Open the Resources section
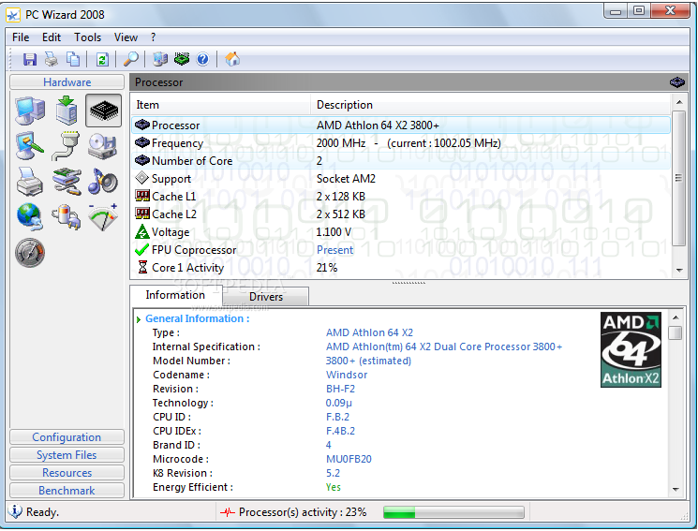698x531 pixels. coord(67,473)
